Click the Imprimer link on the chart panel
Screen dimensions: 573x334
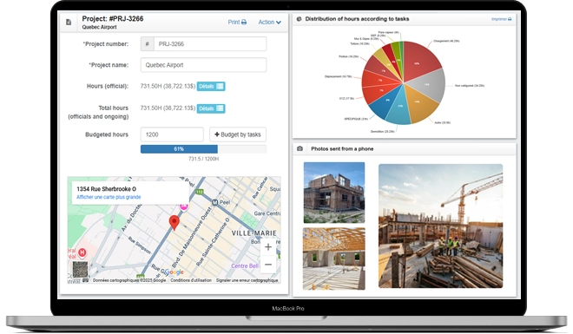(x=502, y=19)
